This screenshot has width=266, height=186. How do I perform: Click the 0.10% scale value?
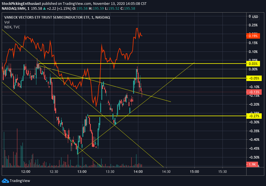coord(253,52)
